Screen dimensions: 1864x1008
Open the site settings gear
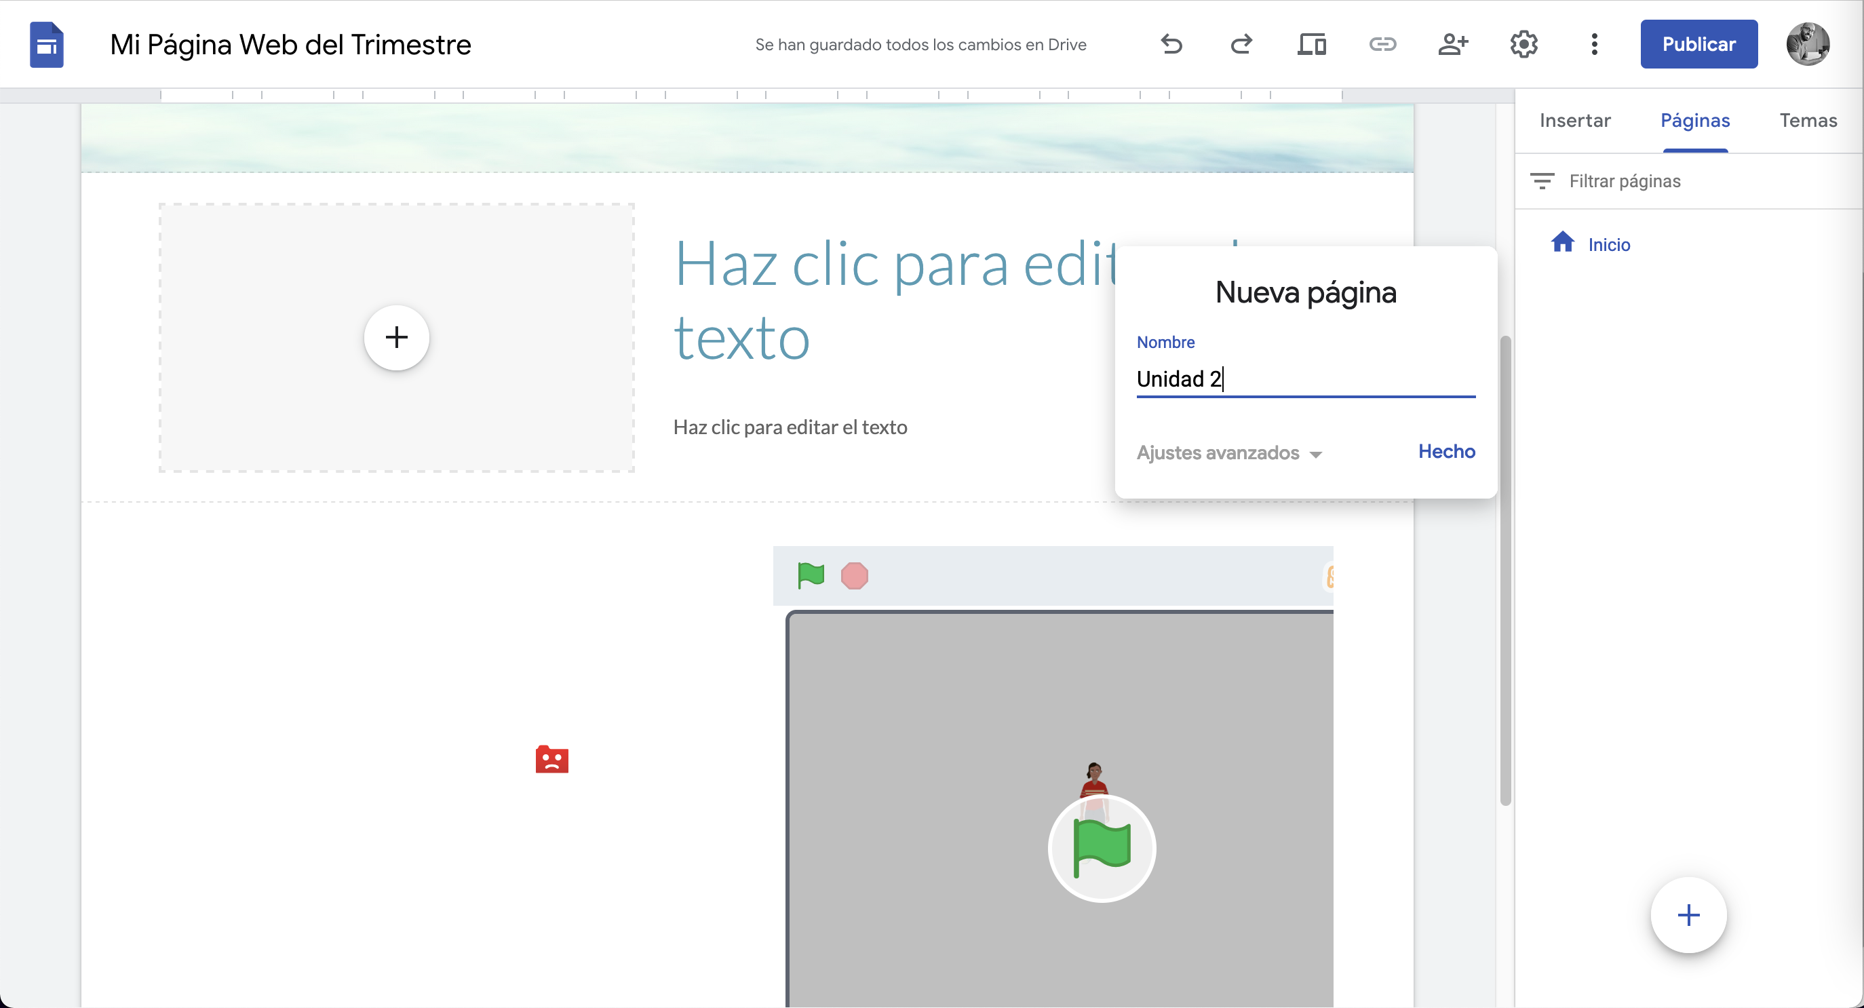pos(1523,44)
